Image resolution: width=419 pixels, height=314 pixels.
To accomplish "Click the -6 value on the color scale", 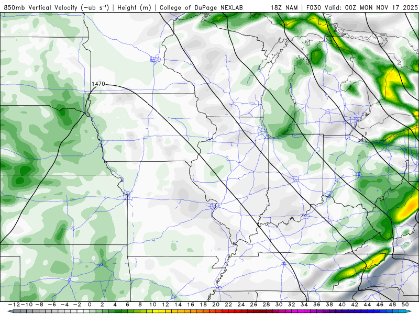I will tap(51, 305).
